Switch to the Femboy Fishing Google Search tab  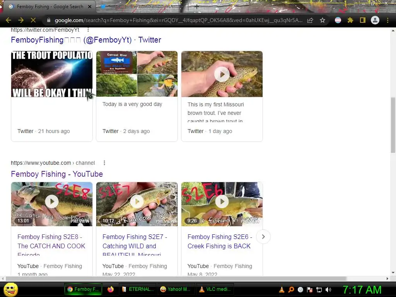(x=50, y=7)
